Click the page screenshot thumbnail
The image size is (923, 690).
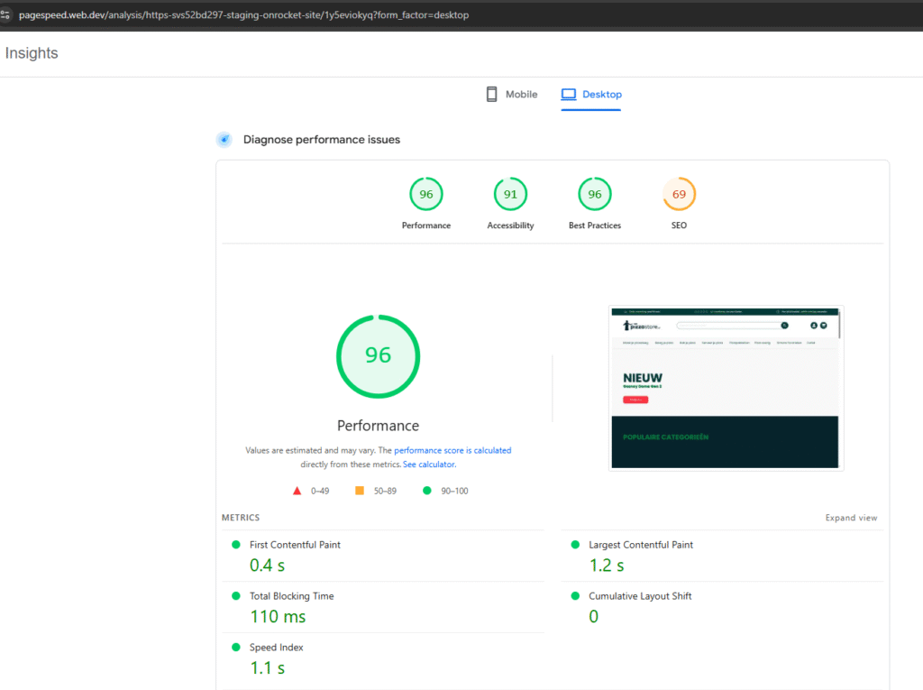[x=726, y=388]
